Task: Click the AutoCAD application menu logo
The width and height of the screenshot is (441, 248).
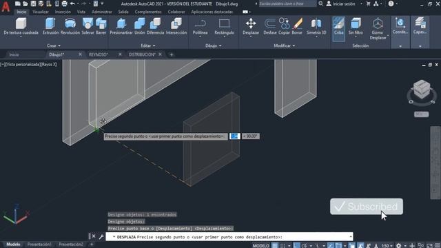Action: click(x=6, y=6)
